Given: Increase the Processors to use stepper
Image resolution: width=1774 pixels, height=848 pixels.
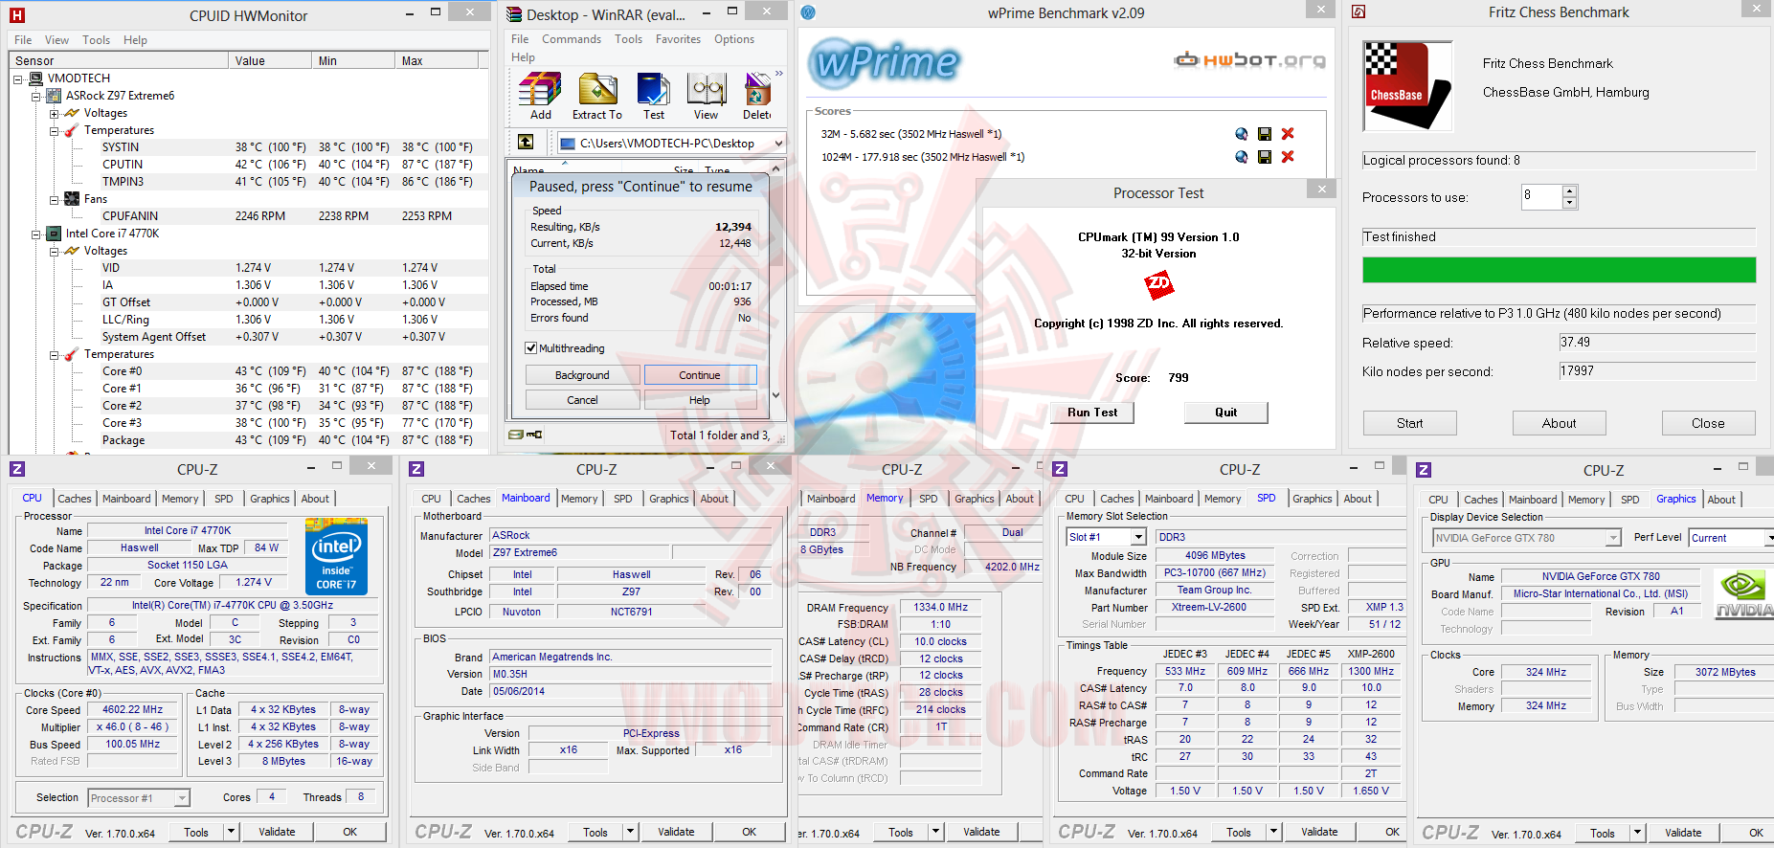Looking at the screenshot, I should pos(1569,191).
